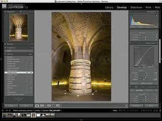Switch to the Library module
The height and width of the screenshot is (121, 162).
point(109,7)
